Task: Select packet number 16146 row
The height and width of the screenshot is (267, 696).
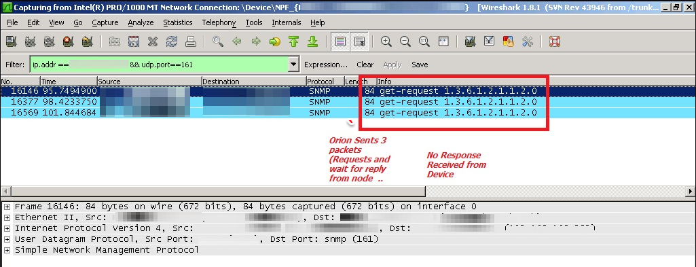Action: 348,91
